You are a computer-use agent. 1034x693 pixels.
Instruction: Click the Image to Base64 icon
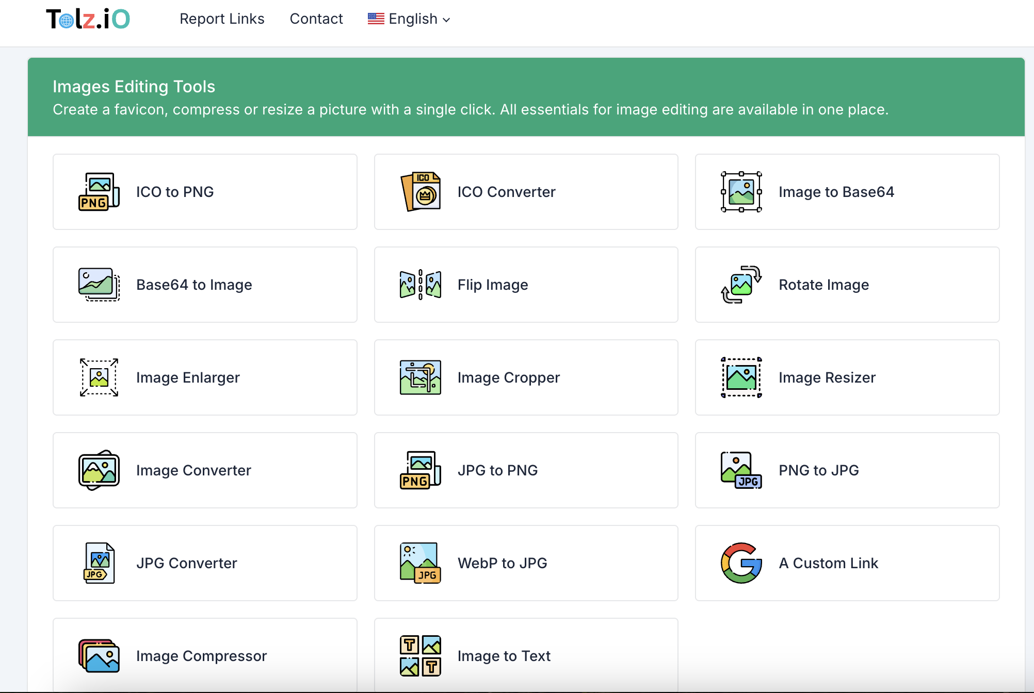741,192
